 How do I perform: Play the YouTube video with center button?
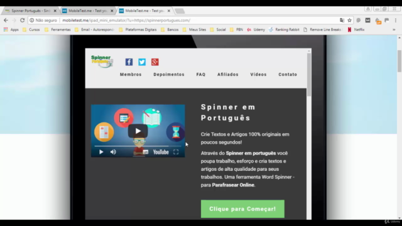tap(138, 131)
